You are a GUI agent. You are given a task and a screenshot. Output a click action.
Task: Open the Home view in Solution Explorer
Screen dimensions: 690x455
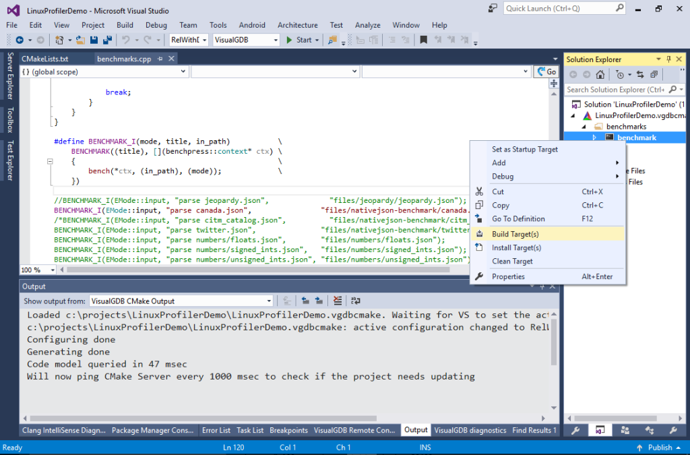599,74
